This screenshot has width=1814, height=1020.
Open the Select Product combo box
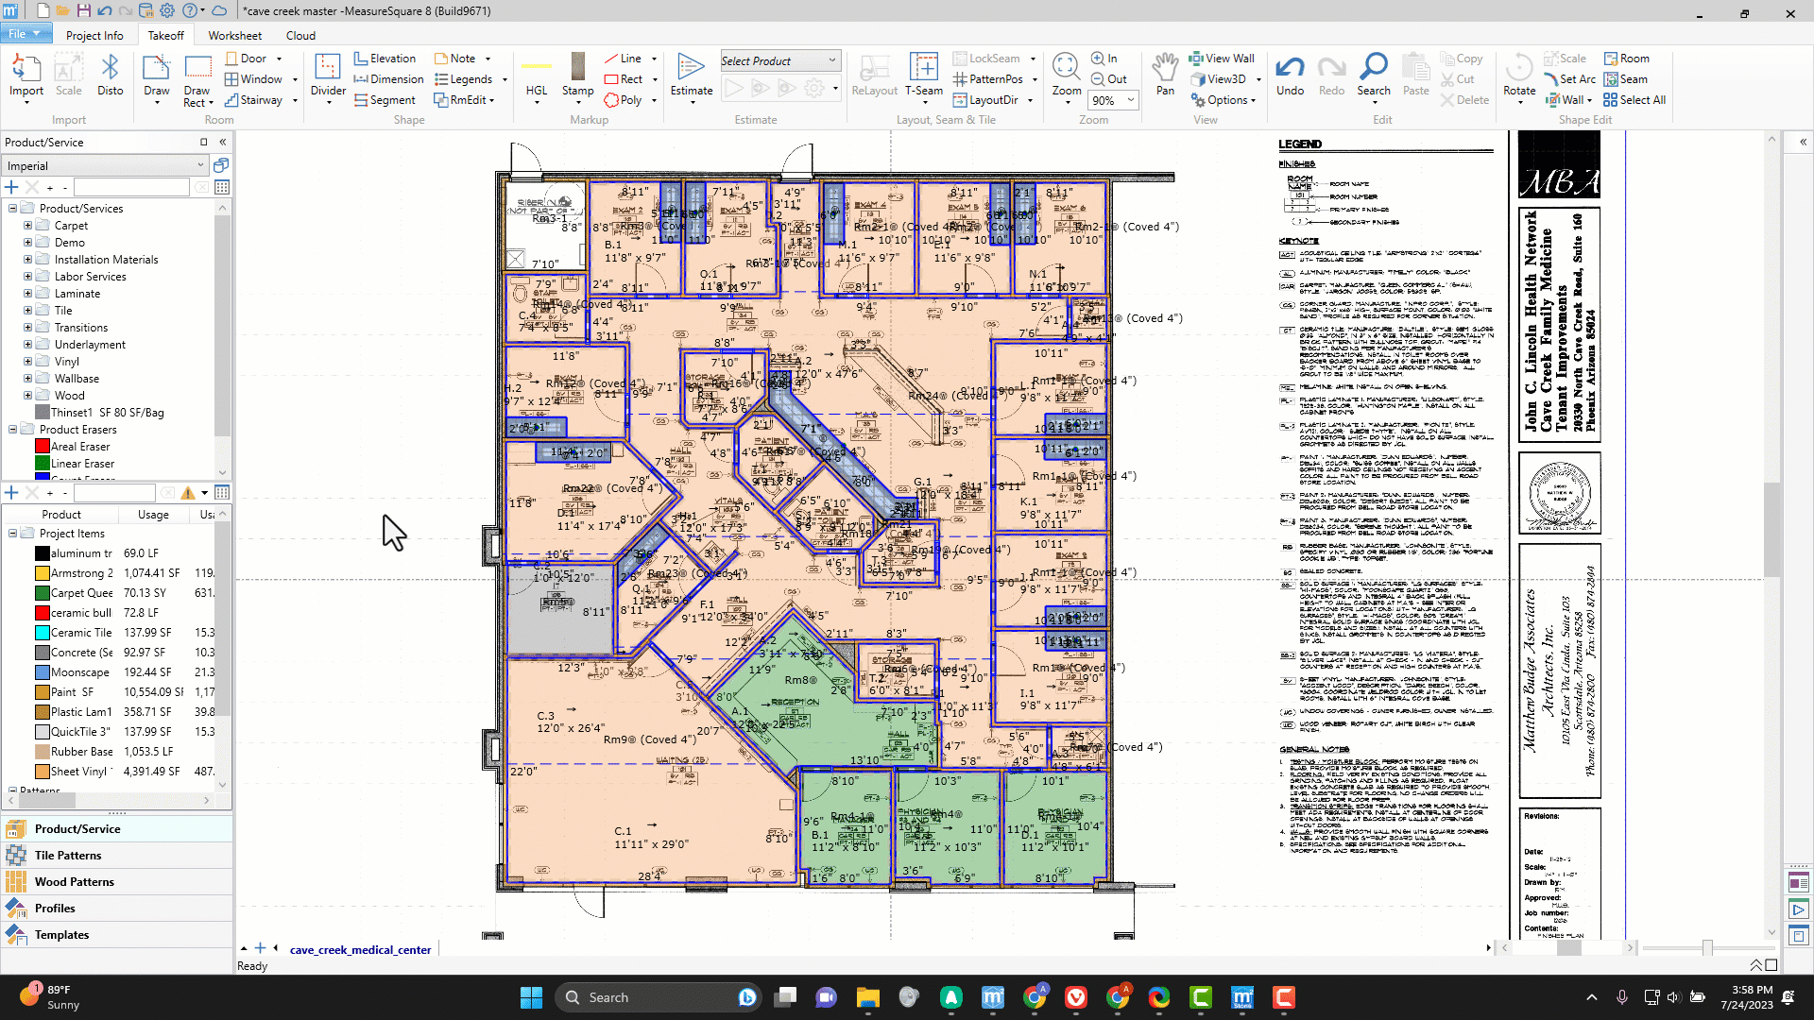coord(831,61)
